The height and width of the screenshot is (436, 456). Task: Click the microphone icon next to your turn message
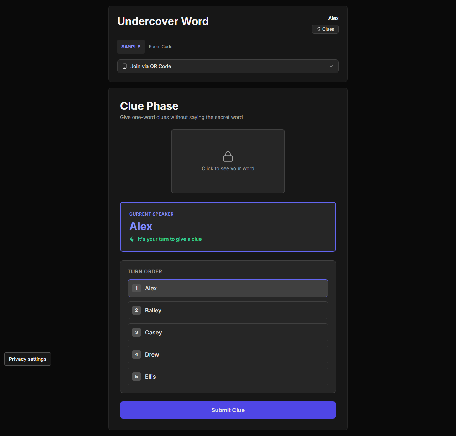[132, 239]
